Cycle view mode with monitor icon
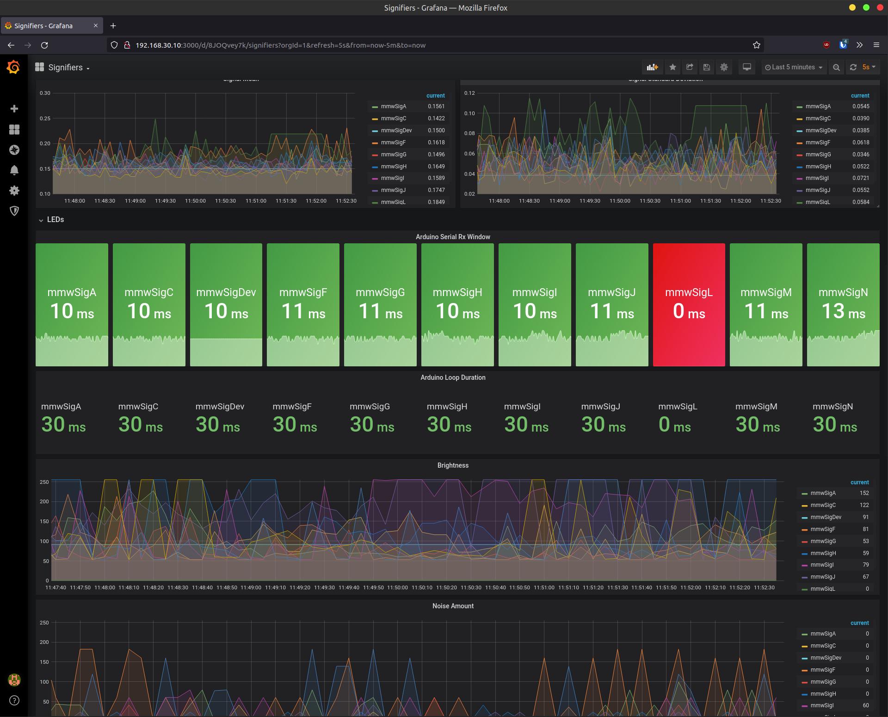The width and height of the screenshot is (888, 717). click(x=746, y=68)
